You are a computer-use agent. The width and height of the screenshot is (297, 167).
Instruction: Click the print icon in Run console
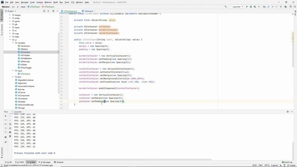coord(10,132)
